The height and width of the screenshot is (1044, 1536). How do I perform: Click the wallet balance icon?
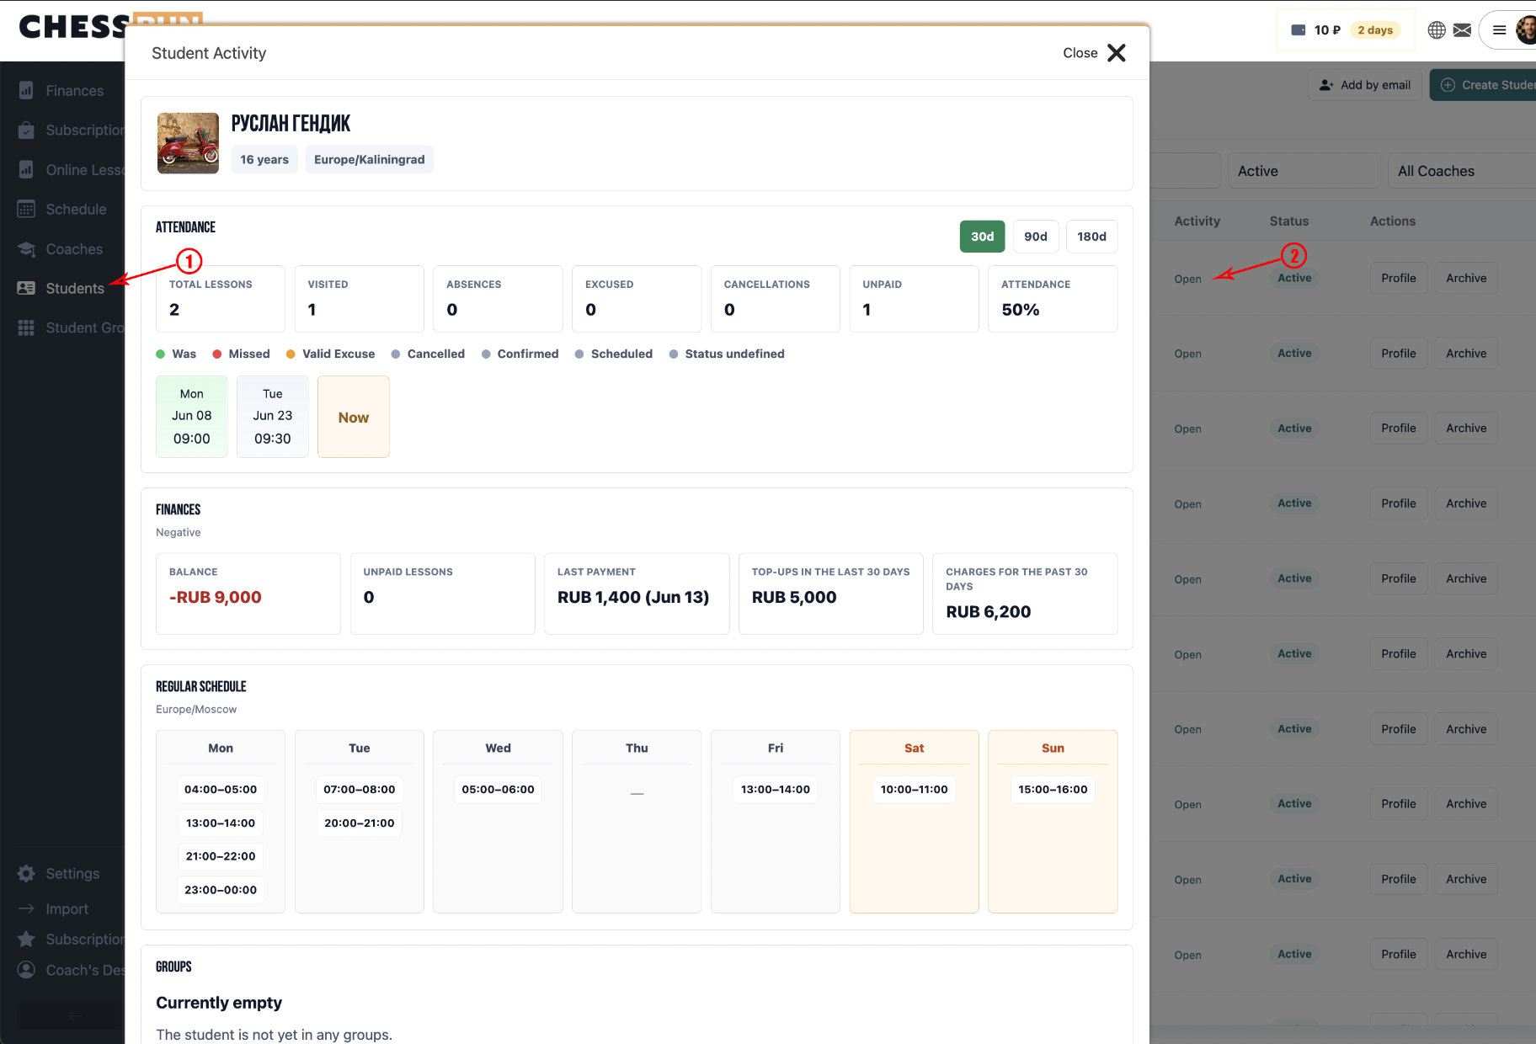(1299, 30)
